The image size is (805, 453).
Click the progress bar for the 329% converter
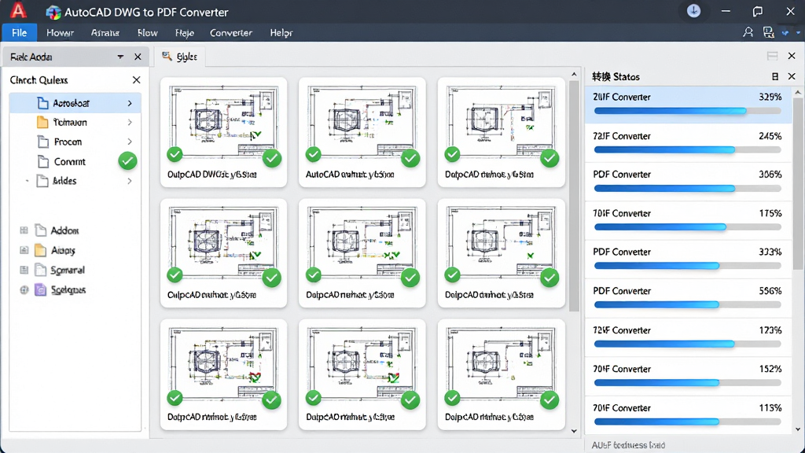687,111
